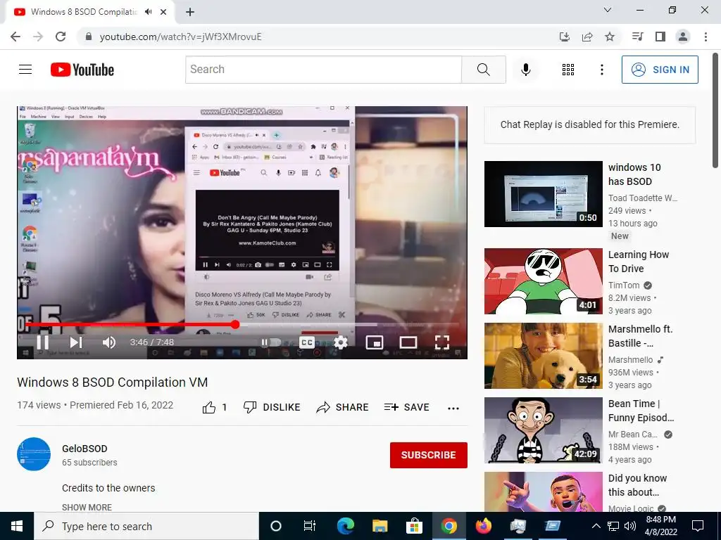
Task: Subscribe to GeloBSOD channel
Action: (429, 455)
